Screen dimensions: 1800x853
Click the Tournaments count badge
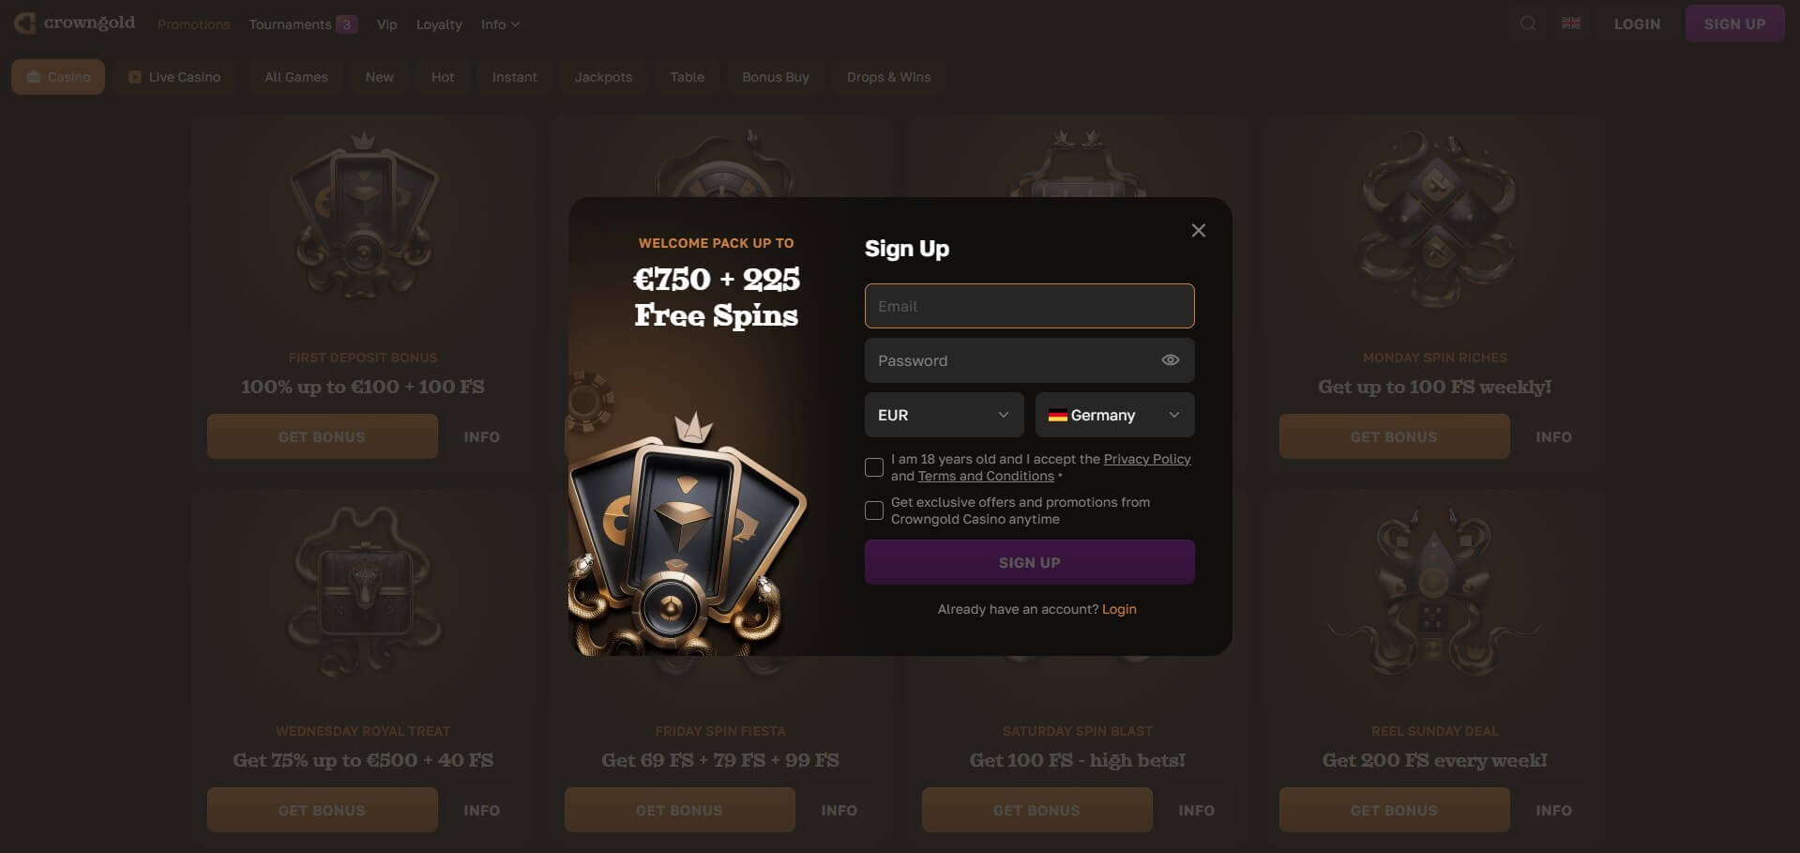347,24
